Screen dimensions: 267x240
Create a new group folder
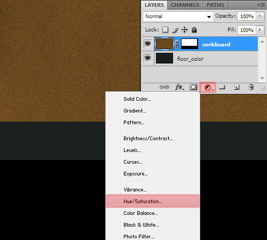[x=222, y=87]
